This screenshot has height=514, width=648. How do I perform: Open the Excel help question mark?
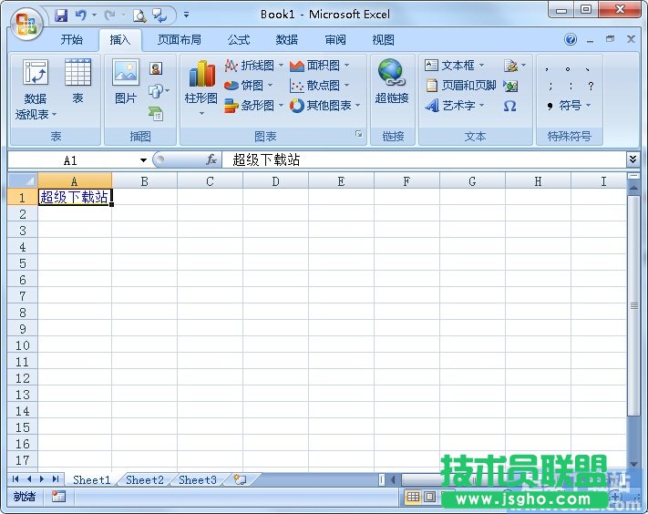(571, 40)
